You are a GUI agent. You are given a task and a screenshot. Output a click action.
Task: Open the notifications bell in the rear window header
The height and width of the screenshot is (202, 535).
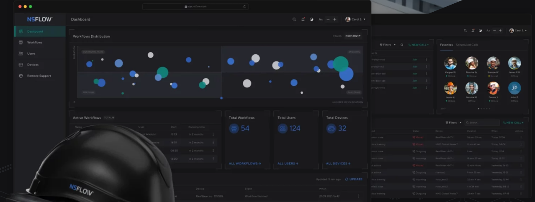pos(473,31)
